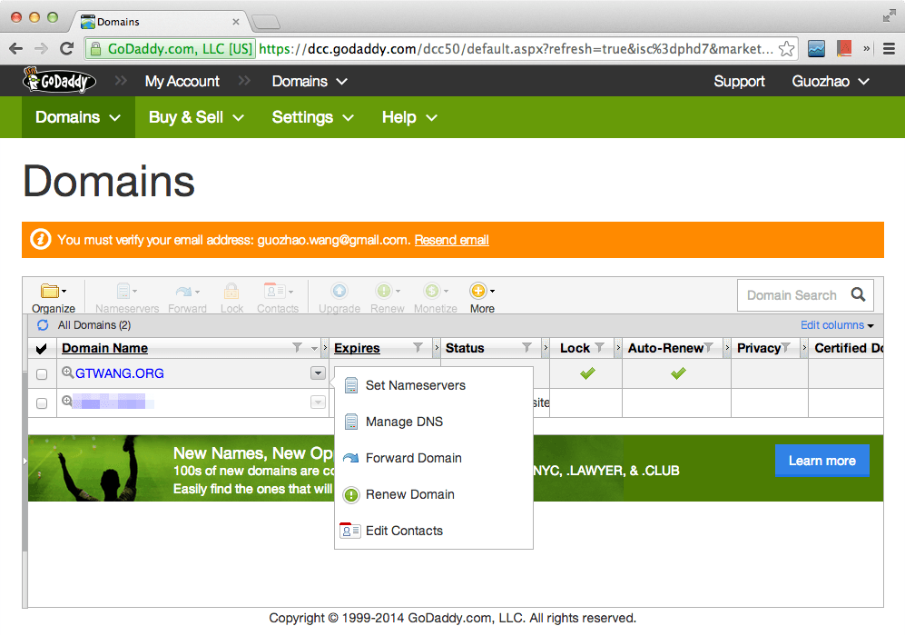Click the Resend email link
Viewport: 905px width, 636px height.
[x=451, y=239]
